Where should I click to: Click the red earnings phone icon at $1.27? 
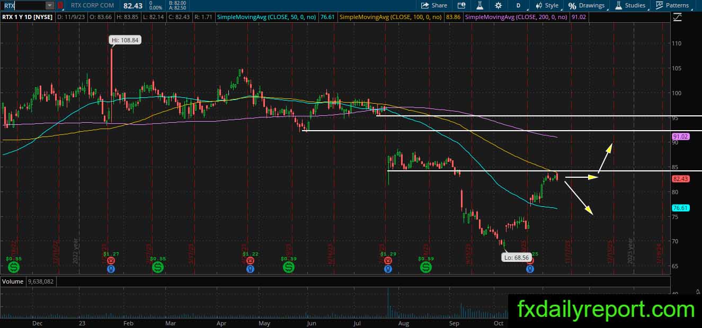click(111, 261)
